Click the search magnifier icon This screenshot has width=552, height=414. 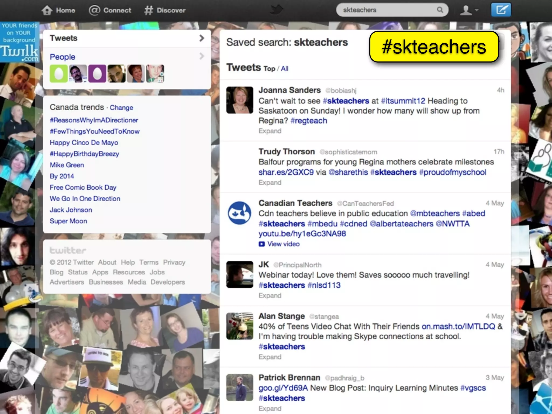[440, 10]
